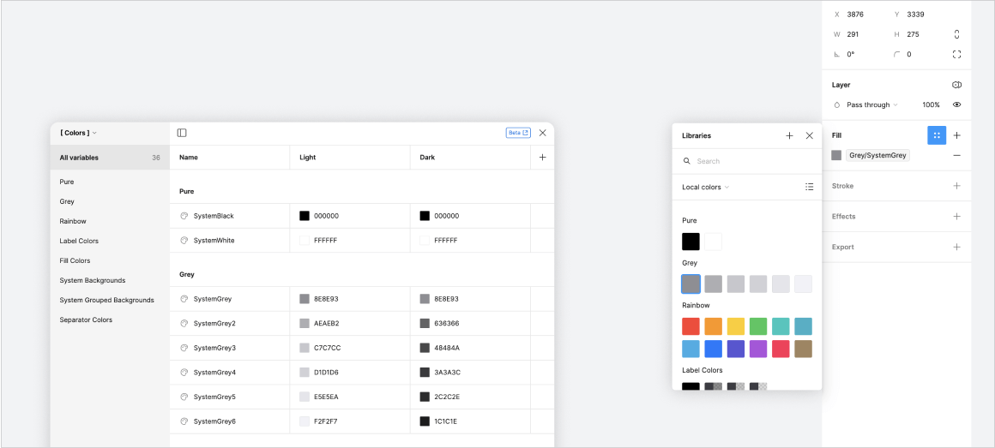This screenshot has height=448, width=995.
Task: Select the Rainbow group in variables sidebar
Action: [x=73, y=221]
